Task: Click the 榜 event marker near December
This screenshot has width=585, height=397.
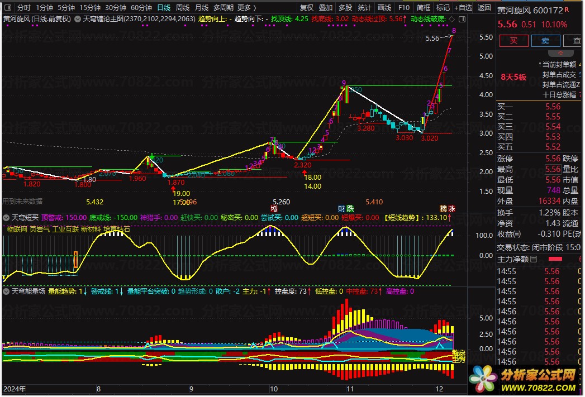Action: (x=443, y=209)
